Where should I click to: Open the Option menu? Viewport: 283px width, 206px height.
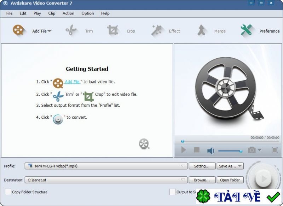[x=87, y=13]
